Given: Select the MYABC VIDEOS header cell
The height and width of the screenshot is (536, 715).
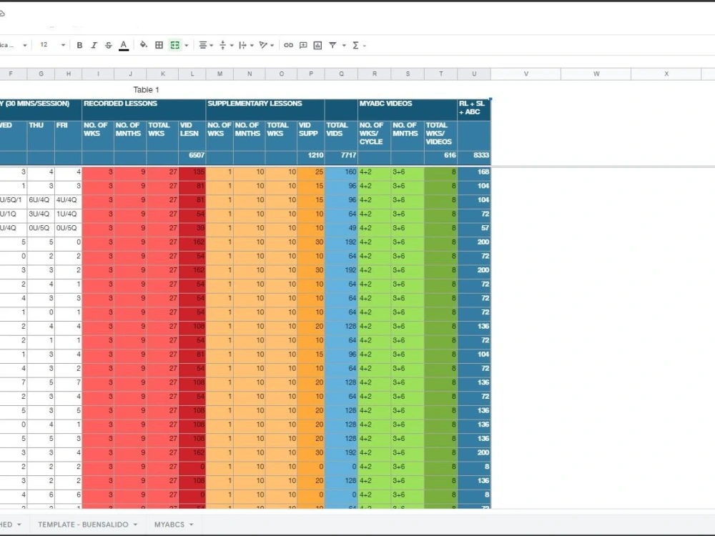Looking at the screenshot, I should 408,110.
